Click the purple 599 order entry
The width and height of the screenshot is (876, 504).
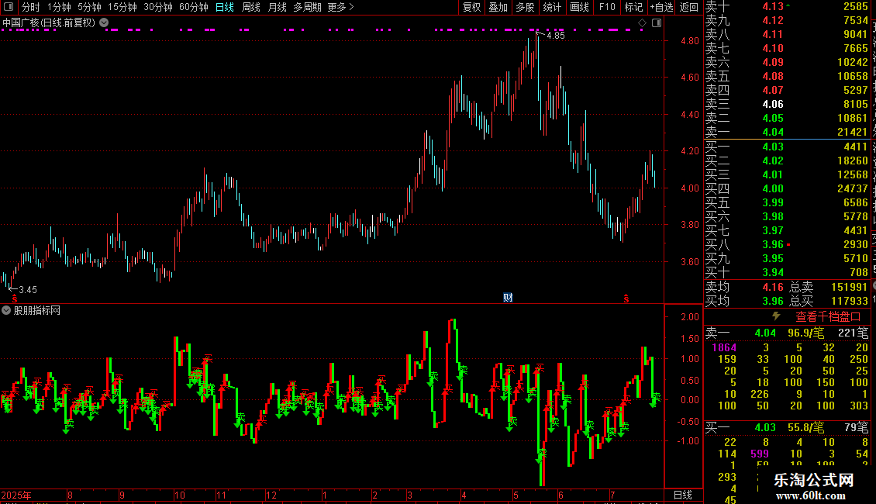760,454
